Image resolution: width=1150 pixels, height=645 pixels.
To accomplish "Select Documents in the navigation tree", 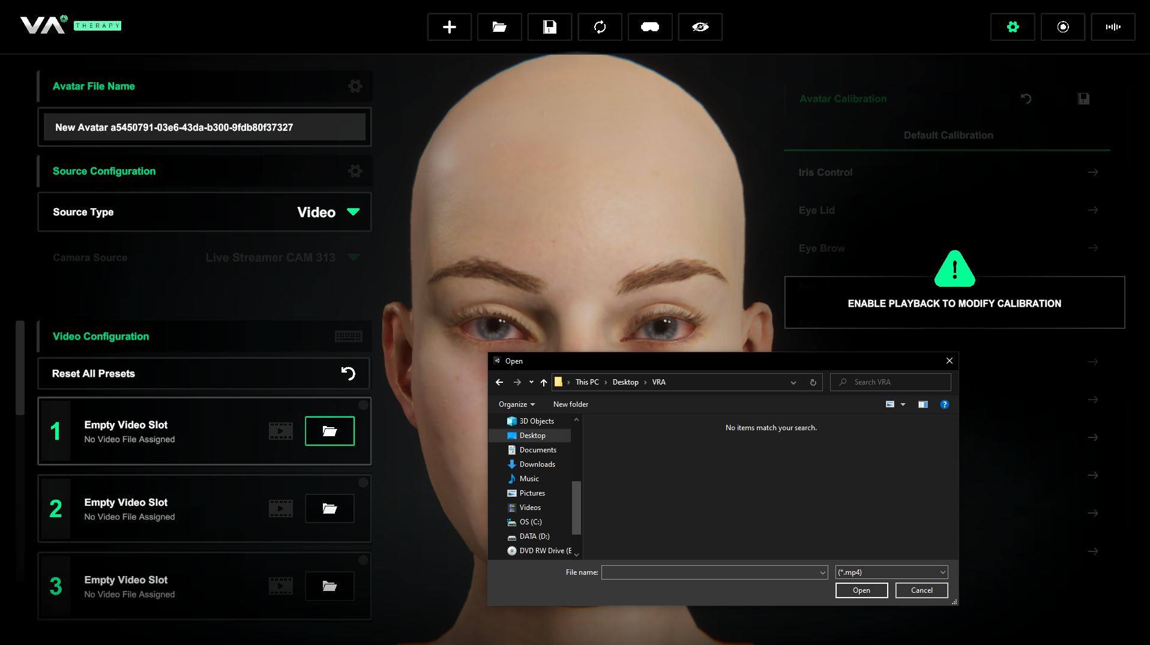I will point(537,450).
